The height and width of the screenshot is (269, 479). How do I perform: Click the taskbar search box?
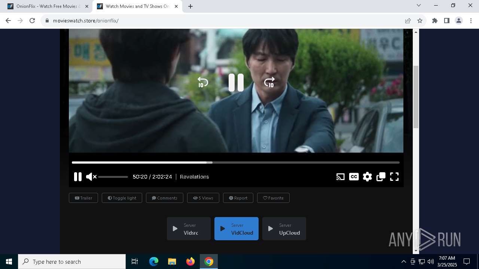click(72, 262)
